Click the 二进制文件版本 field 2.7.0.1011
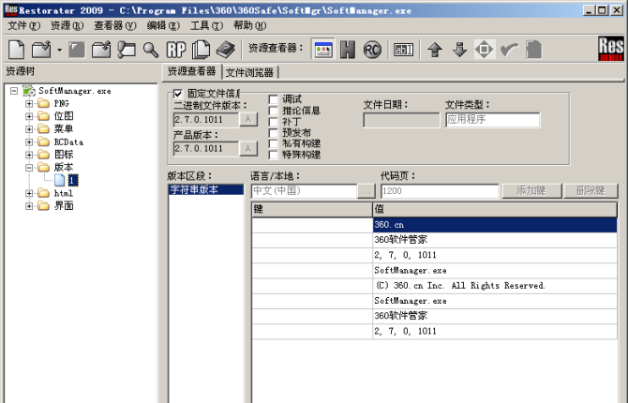This screenshot has width=628, height=403. [x=206, y=119]
